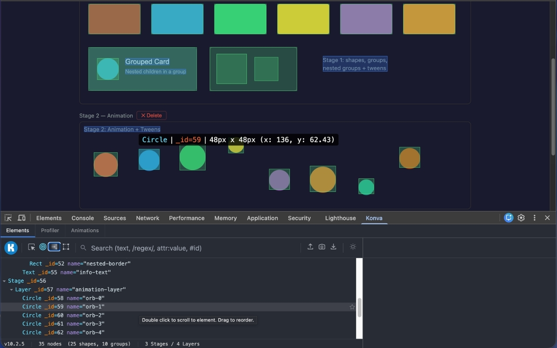Click the orange-brown orb in Stage 2
Screen dimensions: 557x348
coord(106,164)
